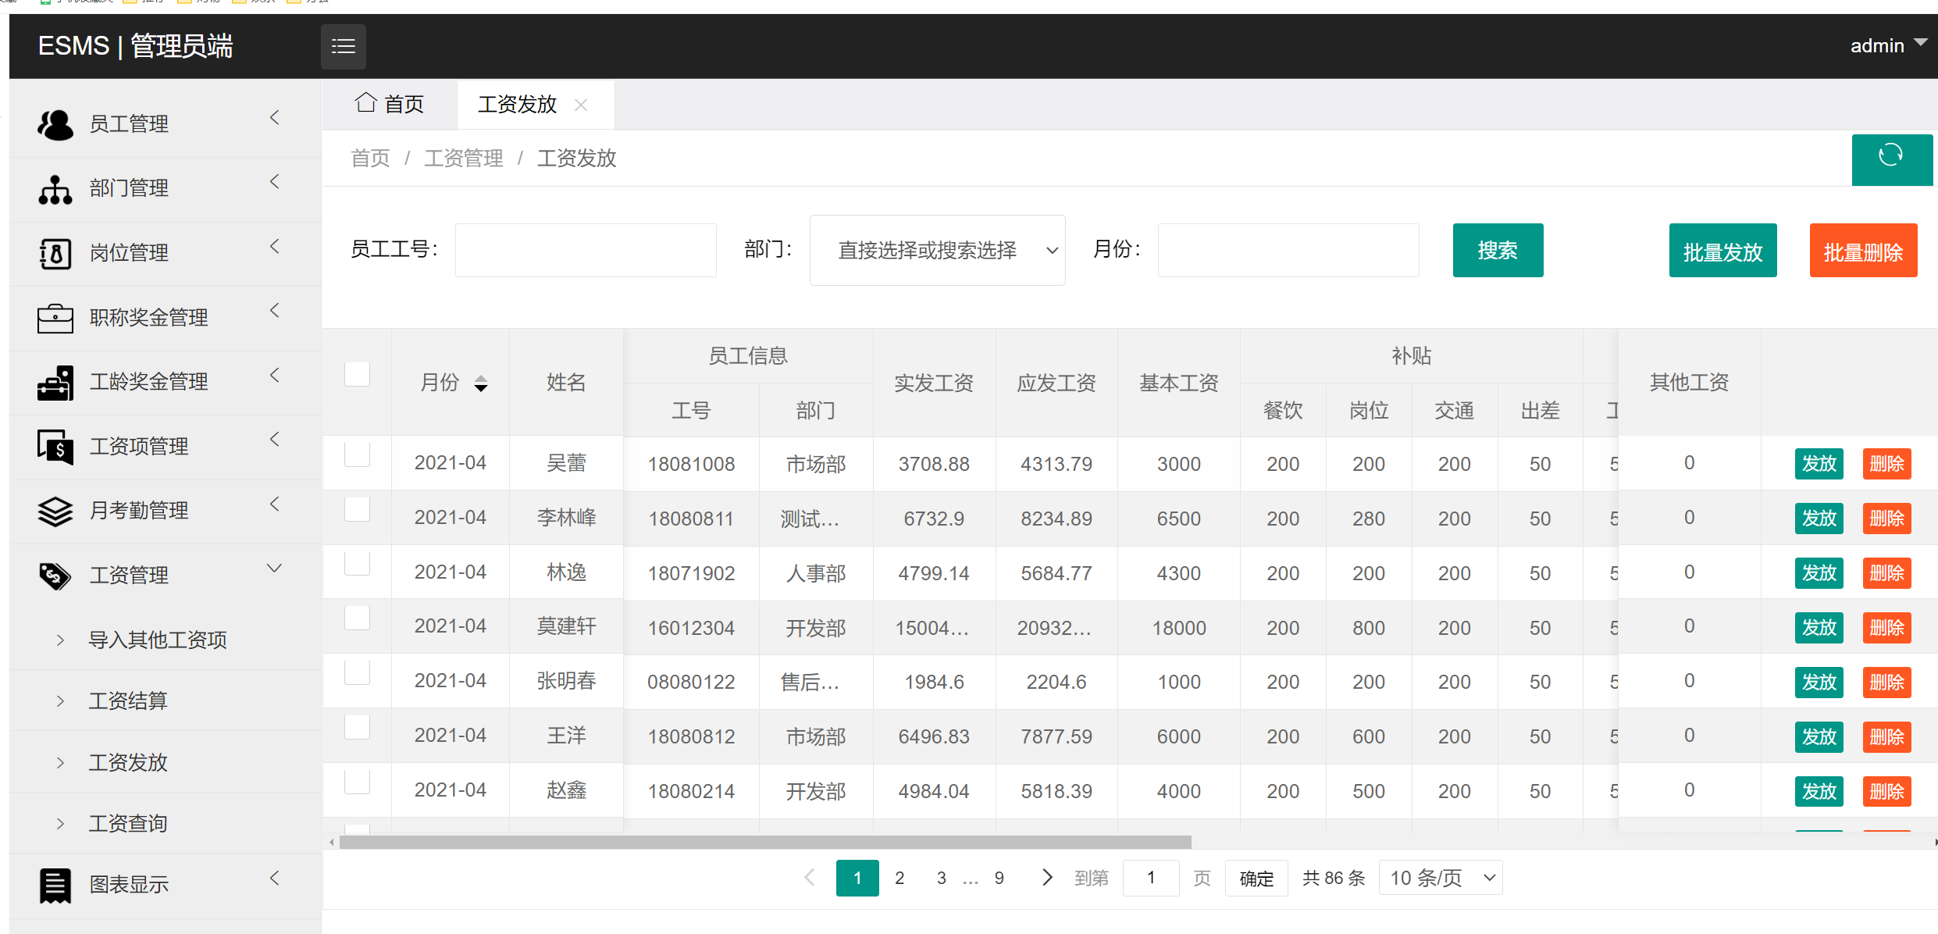The height and width of the screenshot is (934, 1938).
Task: Check the row checkbox for 吴蕾
Action: click(357, 455)
